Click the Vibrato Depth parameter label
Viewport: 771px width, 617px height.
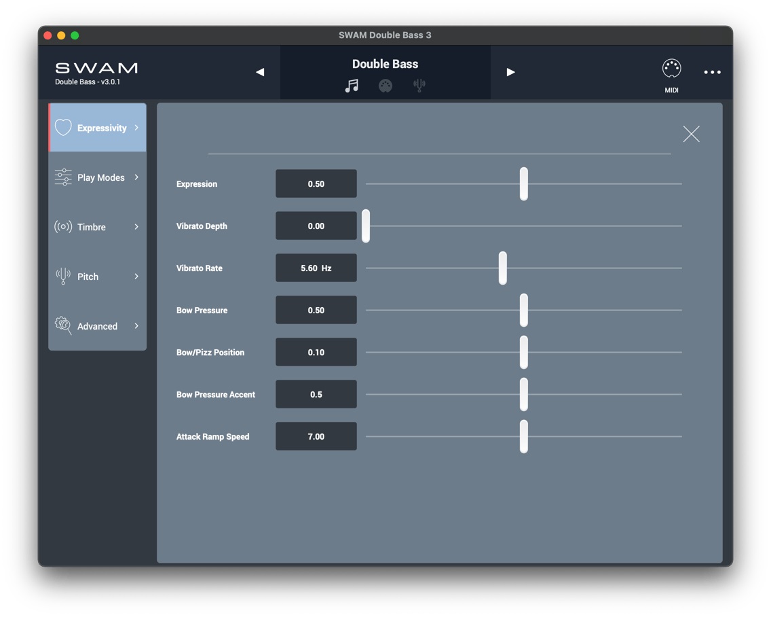point(202,226)
